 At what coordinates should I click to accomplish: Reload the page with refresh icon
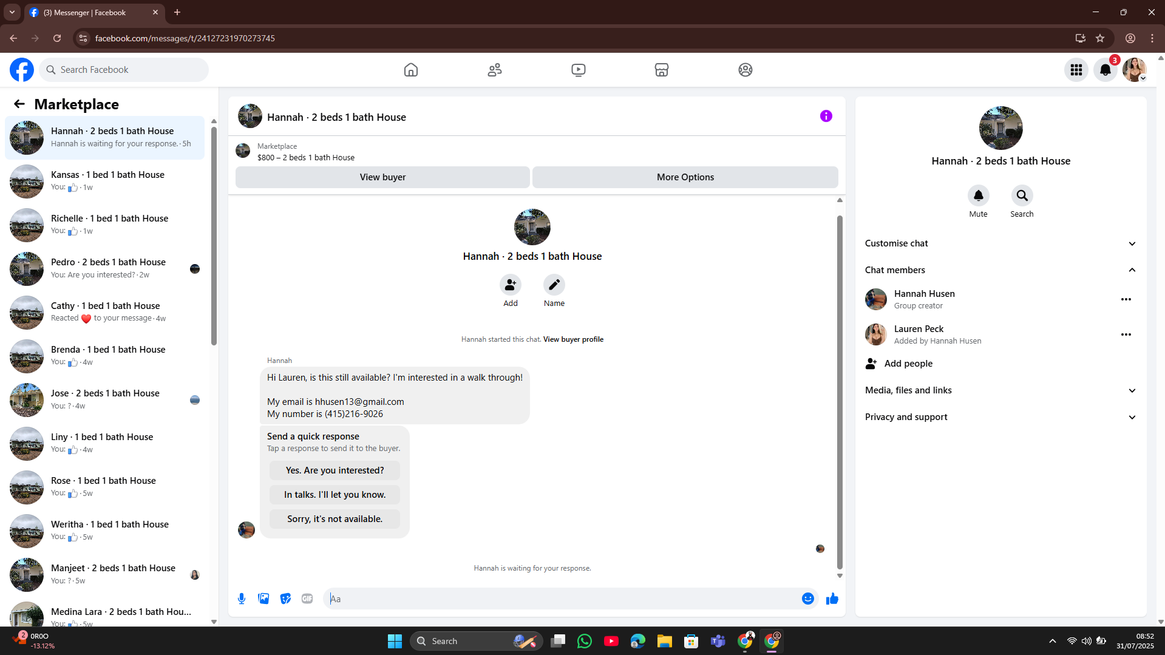[x=57, y=38]
